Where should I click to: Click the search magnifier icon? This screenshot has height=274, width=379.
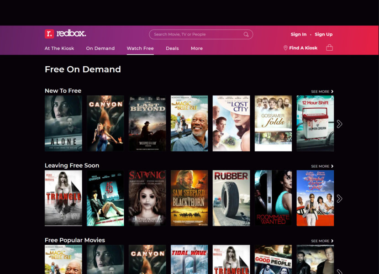click(x=246, y=34)
